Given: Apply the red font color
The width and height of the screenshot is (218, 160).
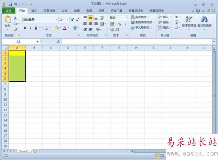Looking at the screenshot, I should tap(65, 28).
